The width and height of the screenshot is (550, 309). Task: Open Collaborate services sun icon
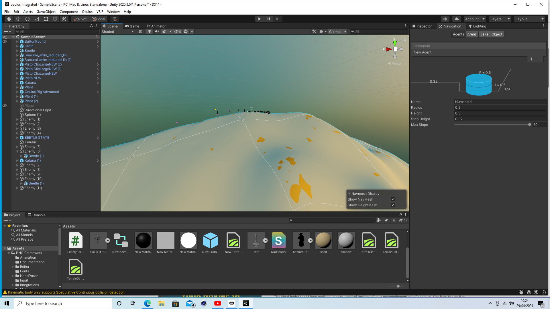pos(445,19)
